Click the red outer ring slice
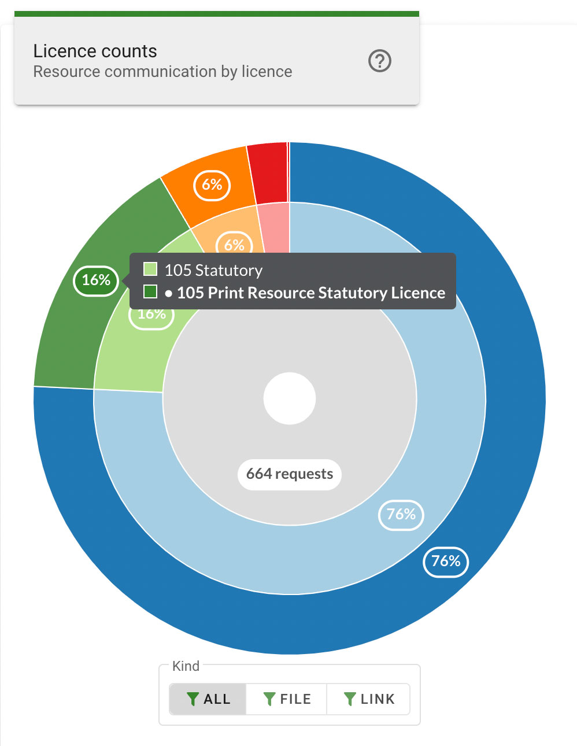Image resolution: width=577 pixels, height=746 pixels. pos(268,168)
